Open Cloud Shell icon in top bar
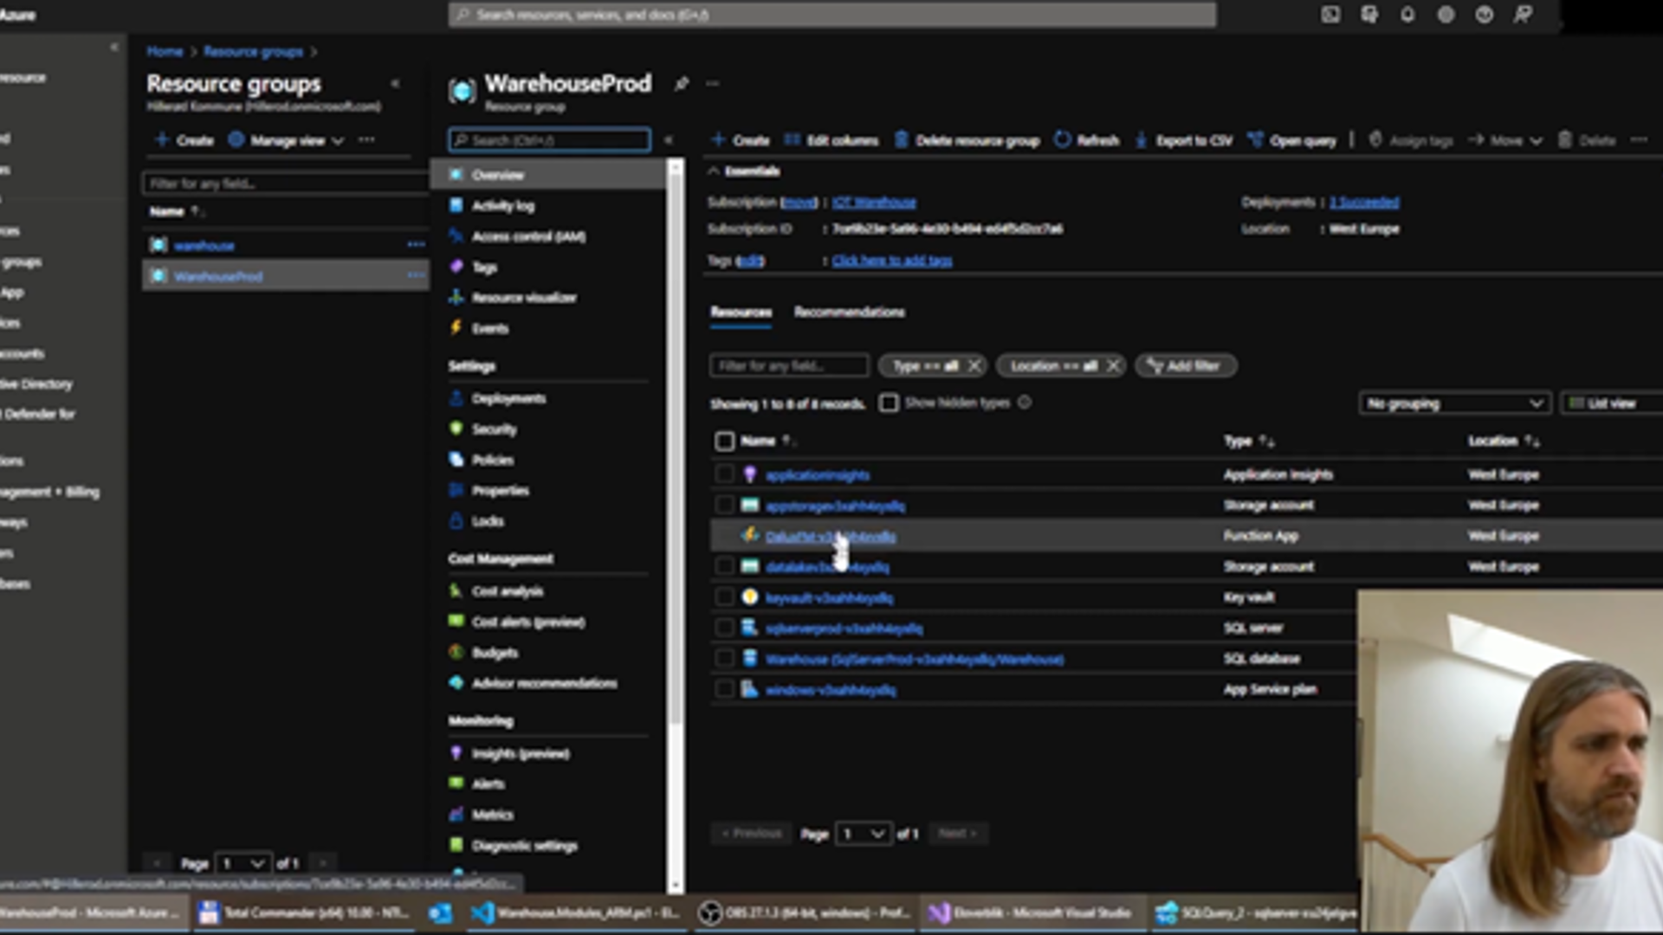1663x935 pixels. pyautogui.click(x=1330, y=15)
